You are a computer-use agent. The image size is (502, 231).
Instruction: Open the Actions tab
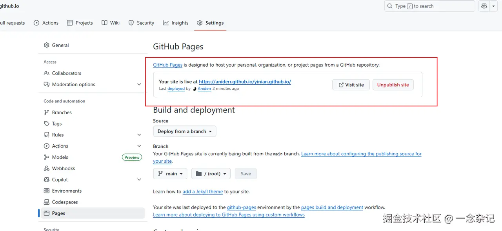click(x=46, y=23)
